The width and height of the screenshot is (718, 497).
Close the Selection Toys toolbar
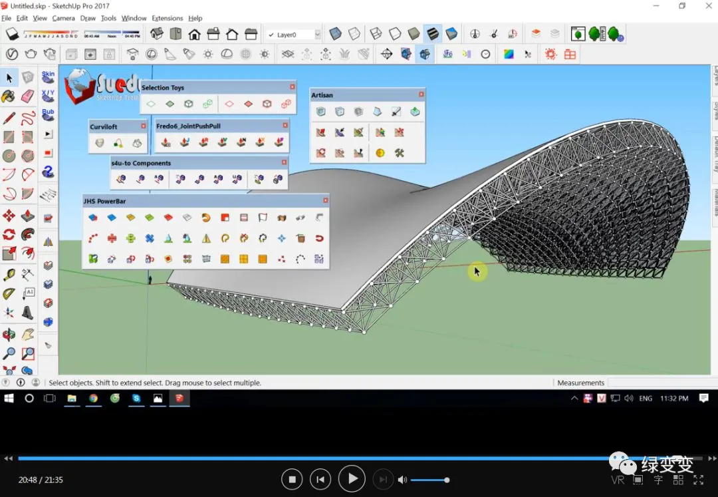(292, 86)
